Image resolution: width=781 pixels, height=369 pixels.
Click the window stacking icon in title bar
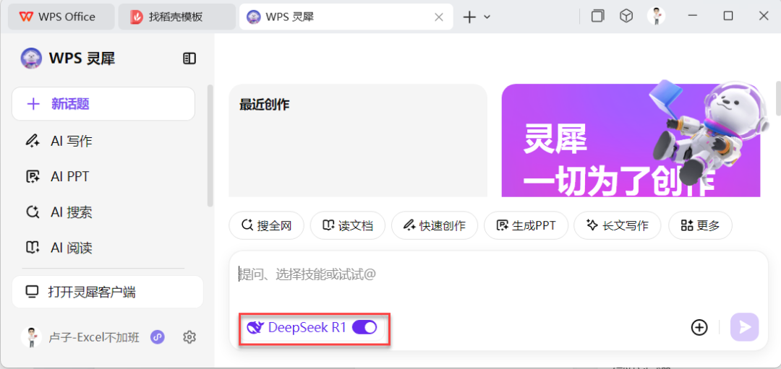point(598,16)
